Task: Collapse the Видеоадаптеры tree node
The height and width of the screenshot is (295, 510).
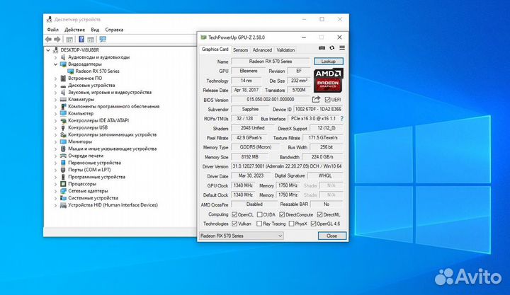Action: tap(56, 64)
